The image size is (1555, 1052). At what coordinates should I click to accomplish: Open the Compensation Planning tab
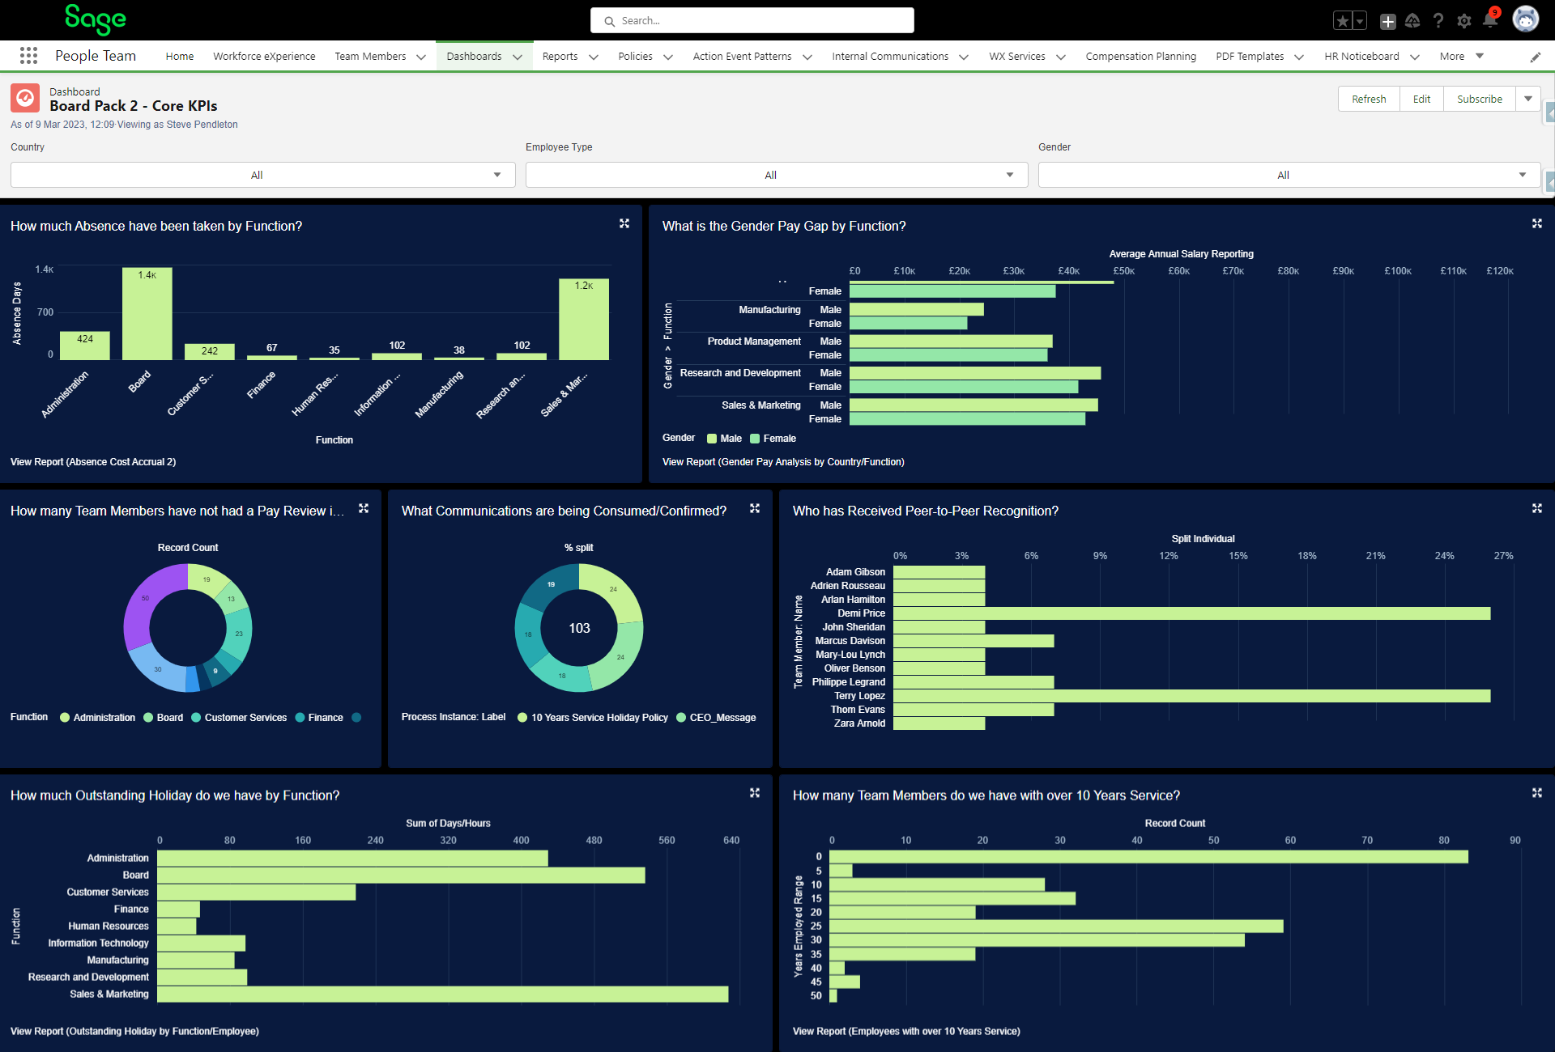pyautogui.click(x=1140, y=57)
